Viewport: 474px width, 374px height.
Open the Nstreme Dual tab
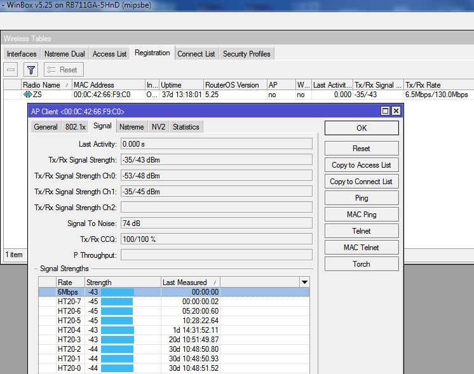click(65, 54)
